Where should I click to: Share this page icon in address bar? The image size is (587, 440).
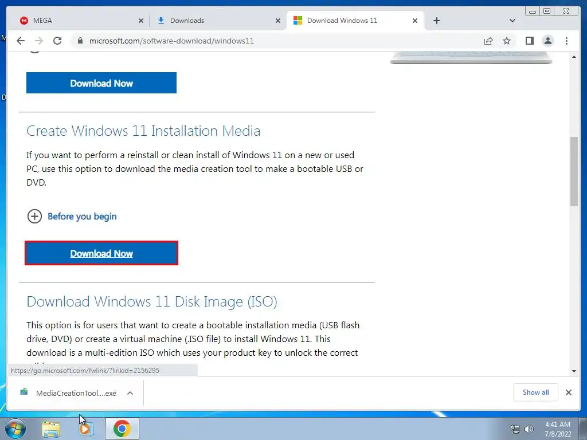(488, 41)
